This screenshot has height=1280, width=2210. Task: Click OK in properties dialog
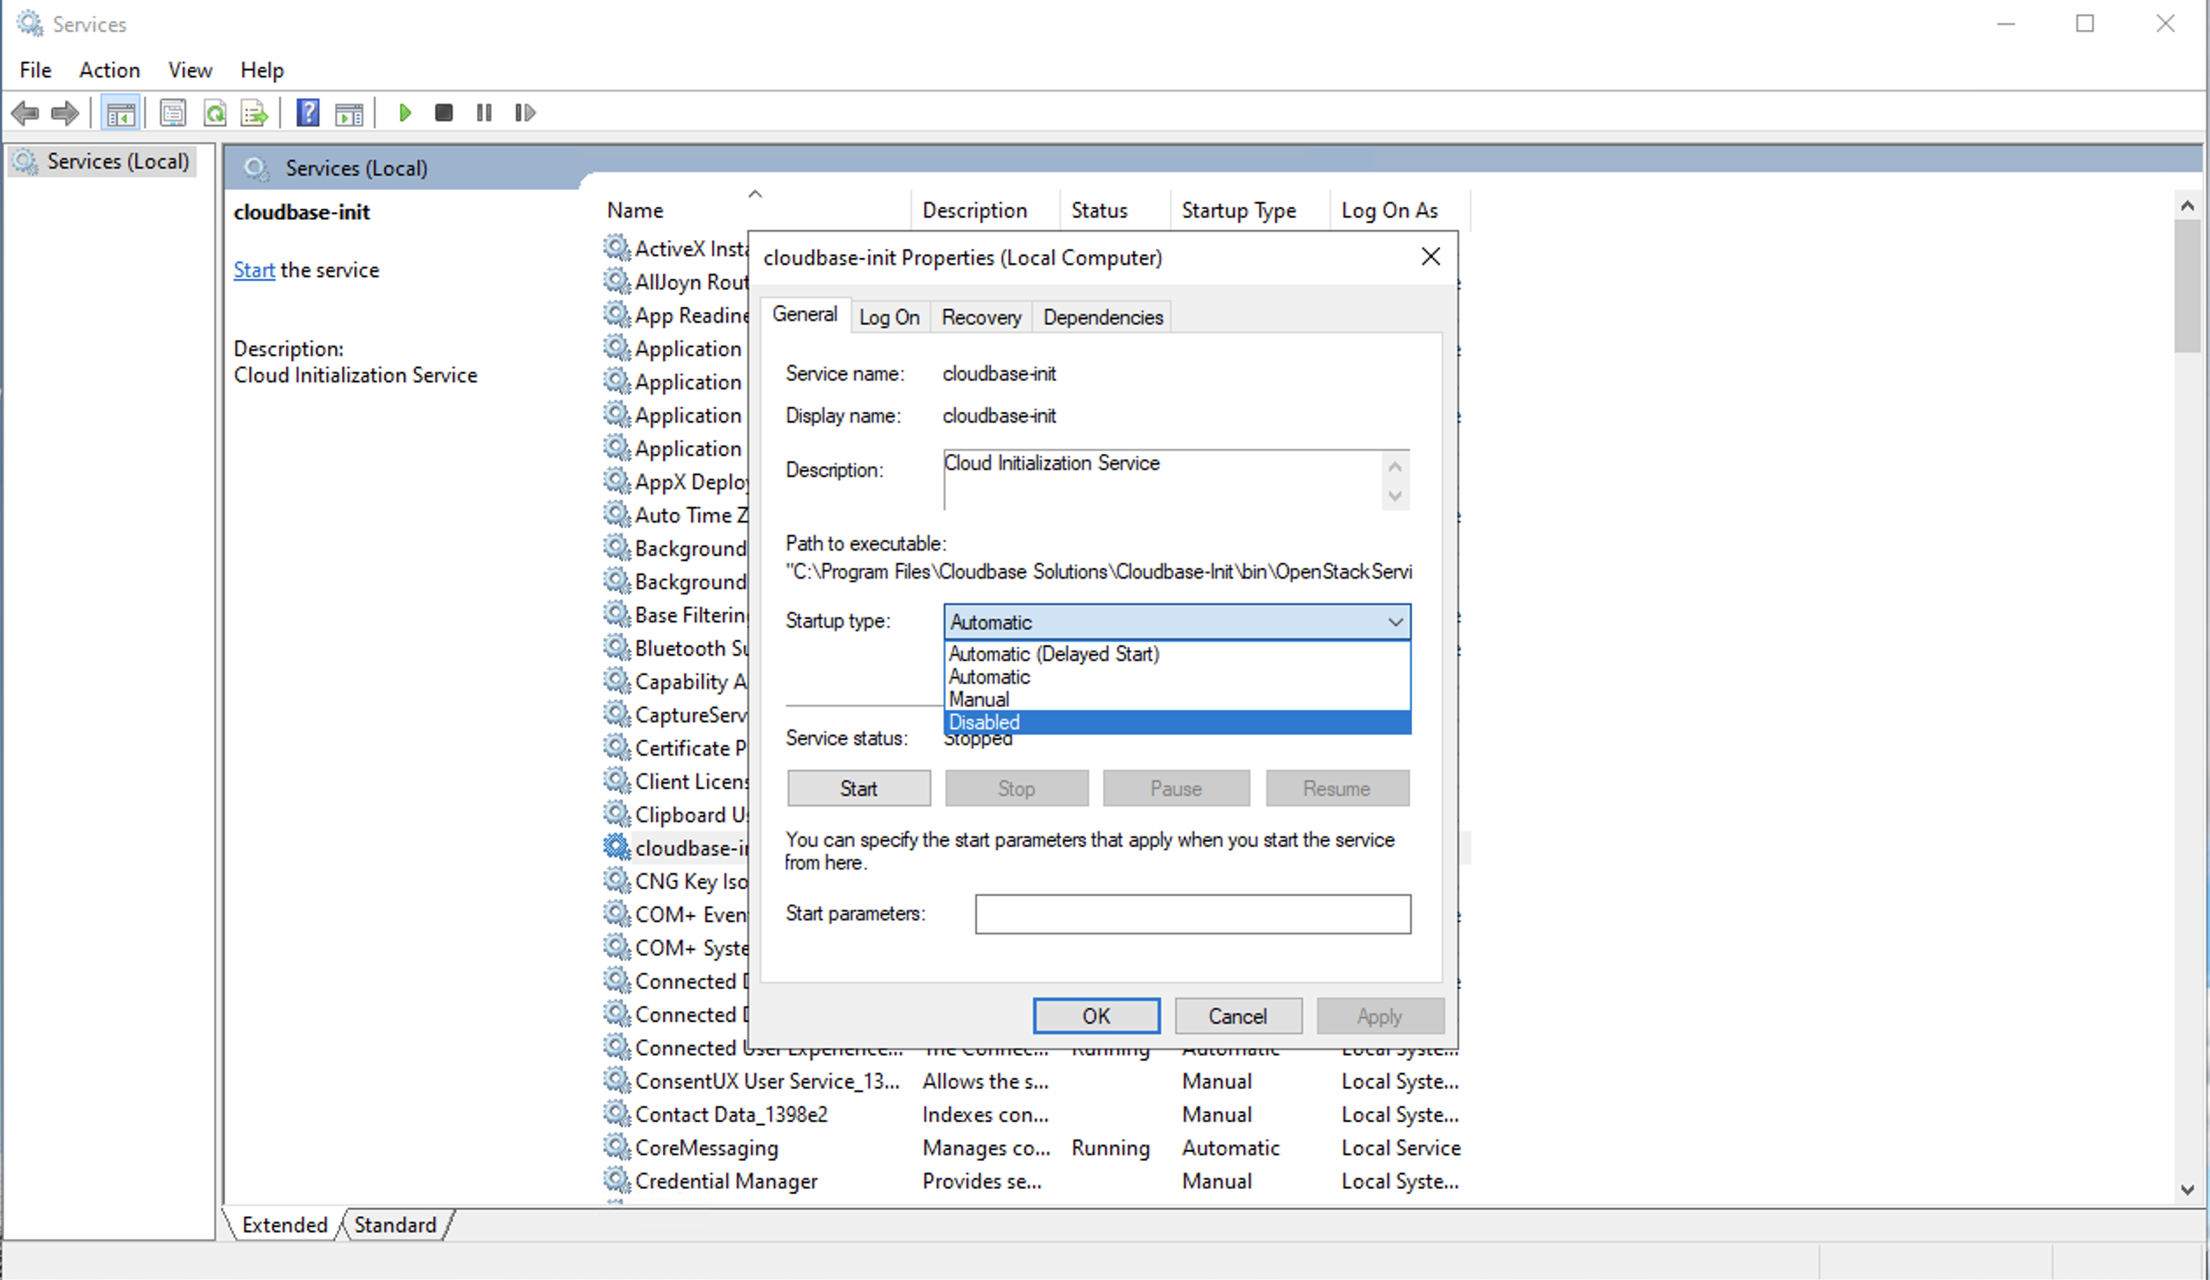pos(1096,1016)
